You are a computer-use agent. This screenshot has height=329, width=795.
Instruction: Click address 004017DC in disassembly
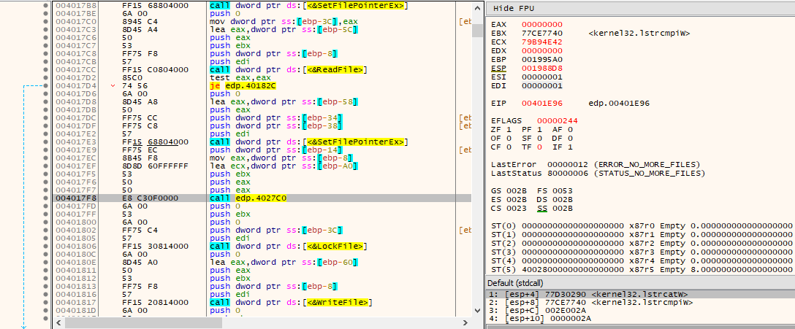tap(76, 117)
